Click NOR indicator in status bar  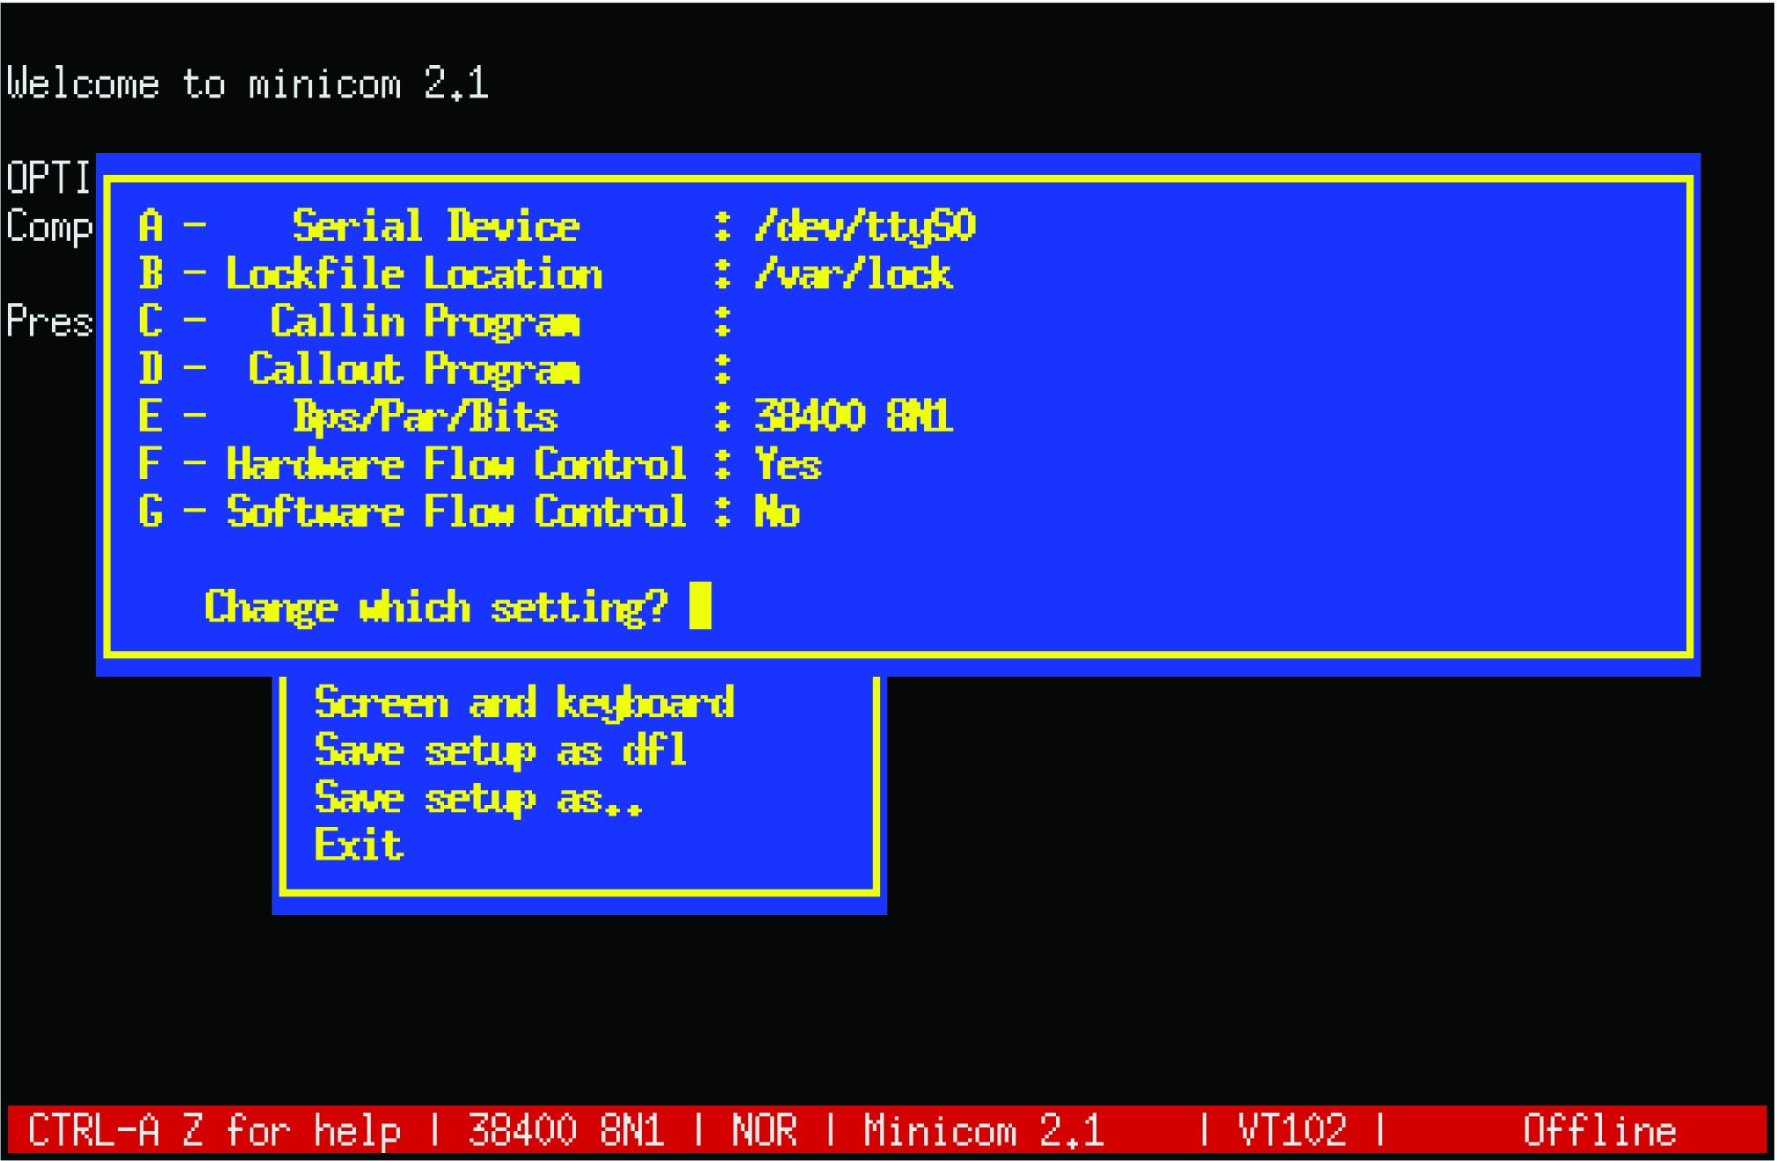click(764, 1130)
